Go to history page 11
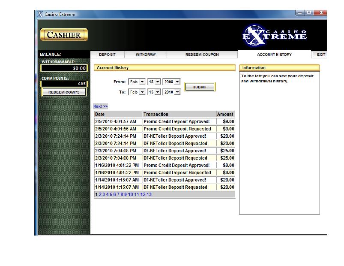 137,194
